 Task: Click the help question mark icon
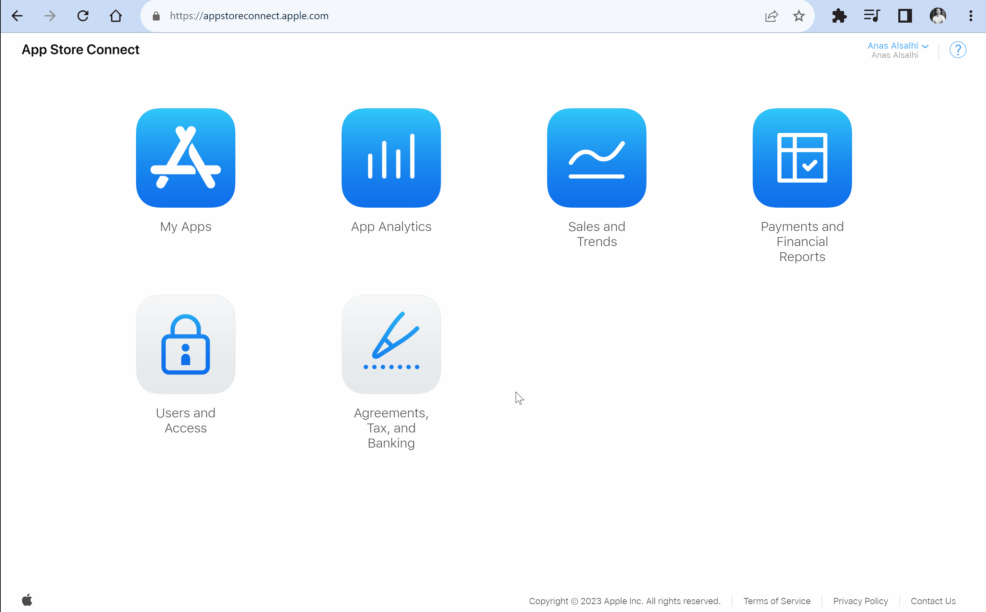[x=958, y=50]
